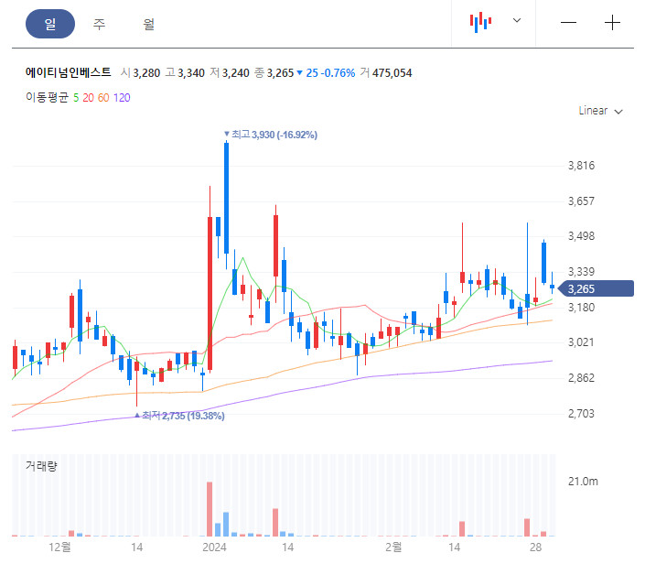The width and height of the screenshot is (645, 564).
Task: Click the 28 date axis label
Action: tap(535, 548)
